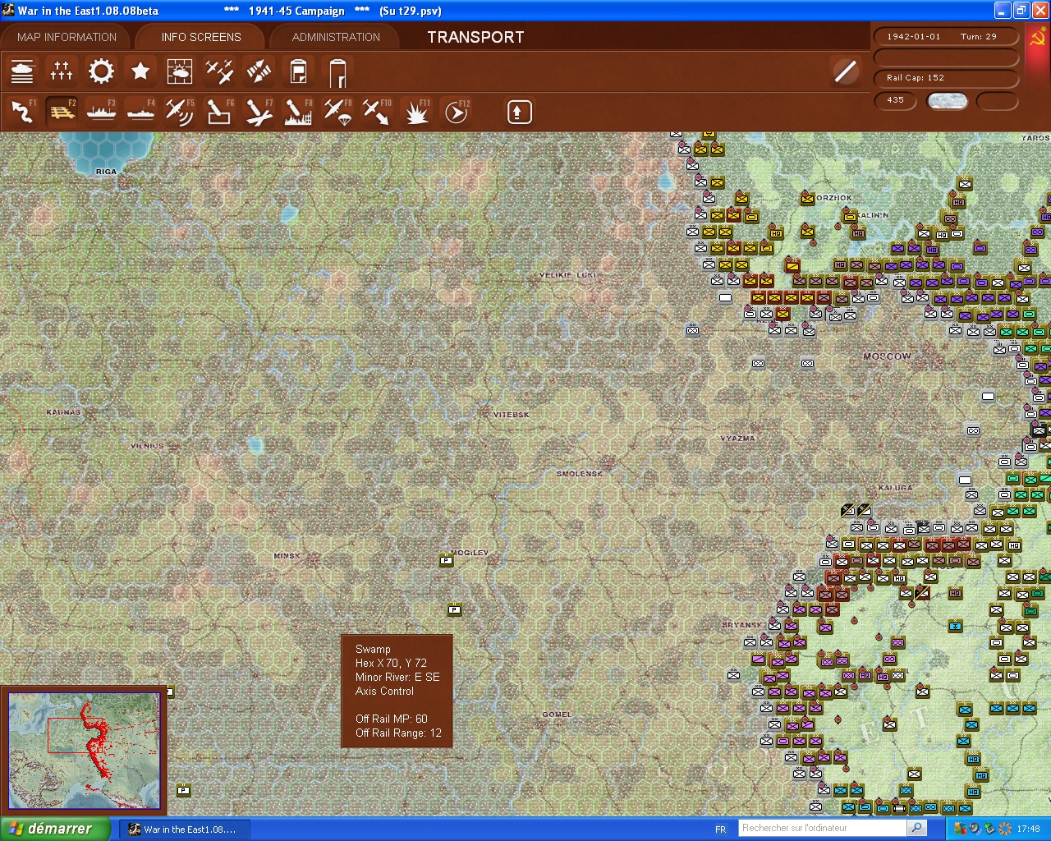
Task: Click the snowy weather indicator
Action: pyautogui.click(x=947, y=100)
